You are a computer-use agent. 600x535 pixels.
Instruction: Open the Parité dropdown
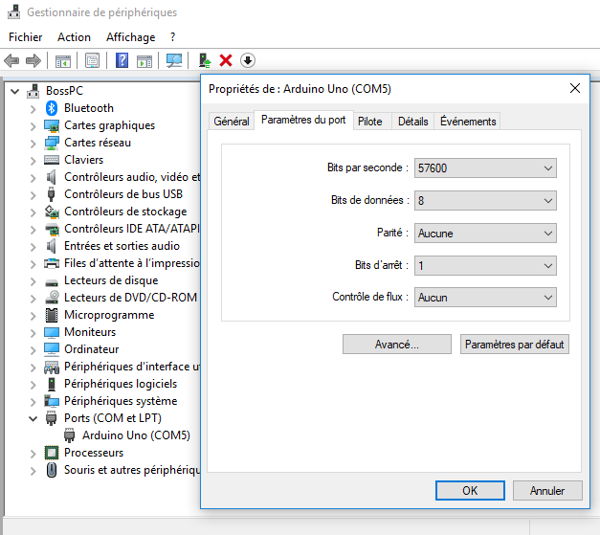tap(485, 234)
